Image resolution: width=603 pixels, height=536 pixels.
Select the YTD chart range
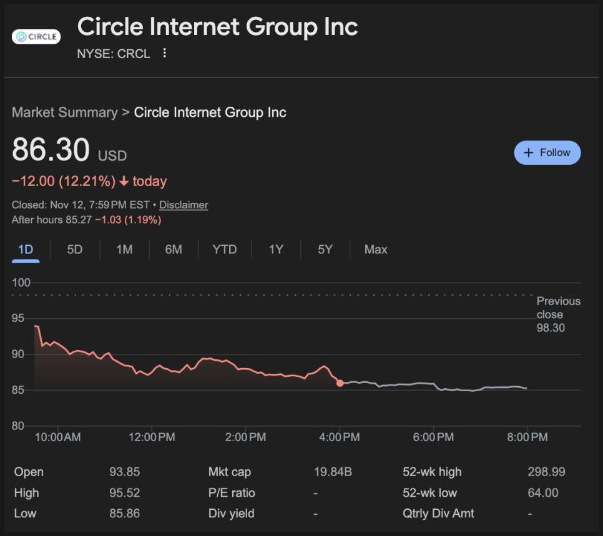coord(225,250)
